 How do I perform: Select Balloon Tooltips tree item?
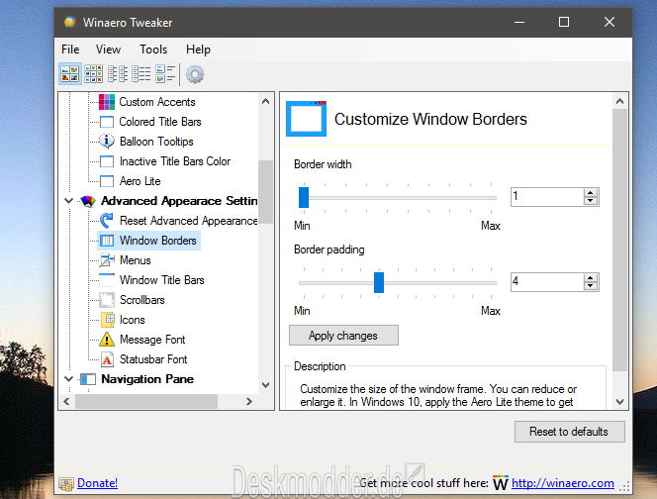point(156,142)
